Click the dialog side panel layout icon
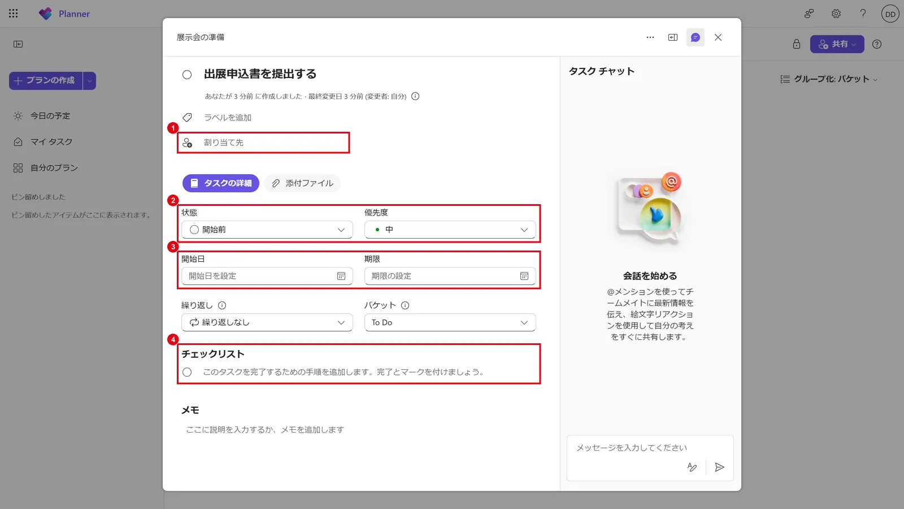904x509 pixels. pos(673,37)
